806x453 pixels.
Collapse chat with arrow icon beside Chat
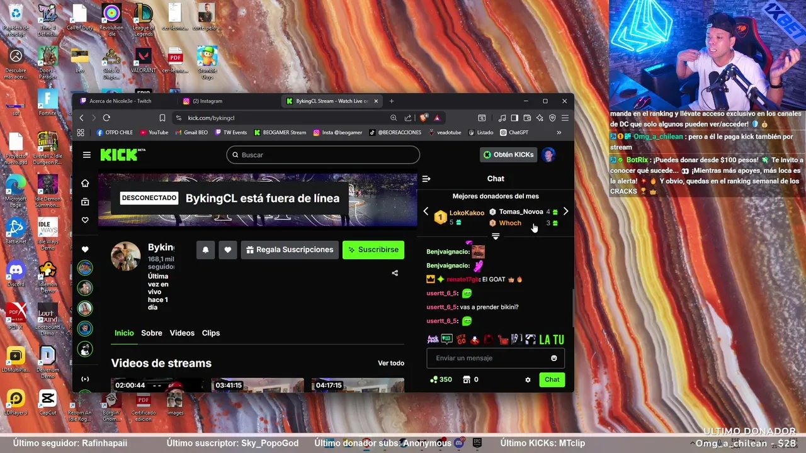click(x=426, y=179)
